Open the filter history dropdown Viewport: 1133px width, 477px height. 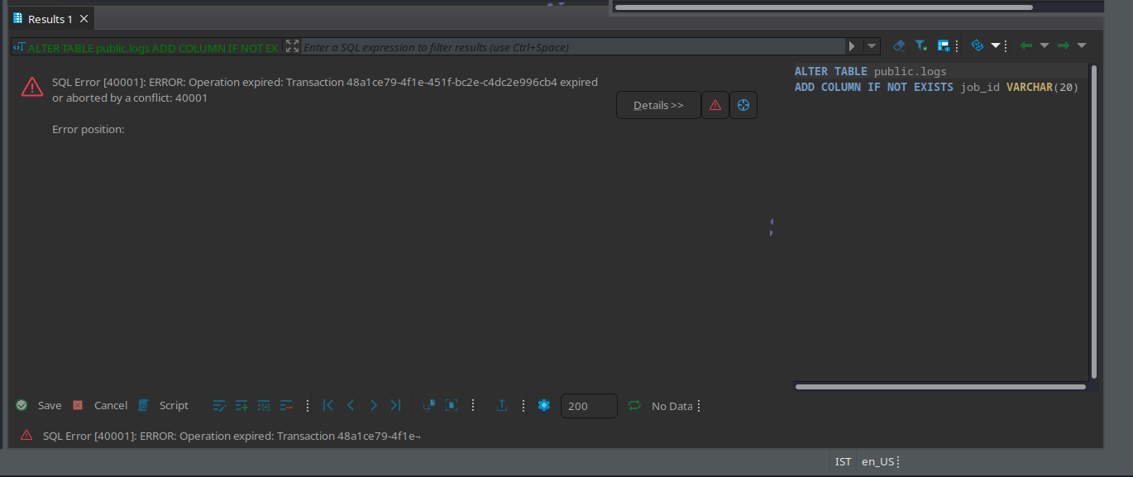[x=872, y=47]
